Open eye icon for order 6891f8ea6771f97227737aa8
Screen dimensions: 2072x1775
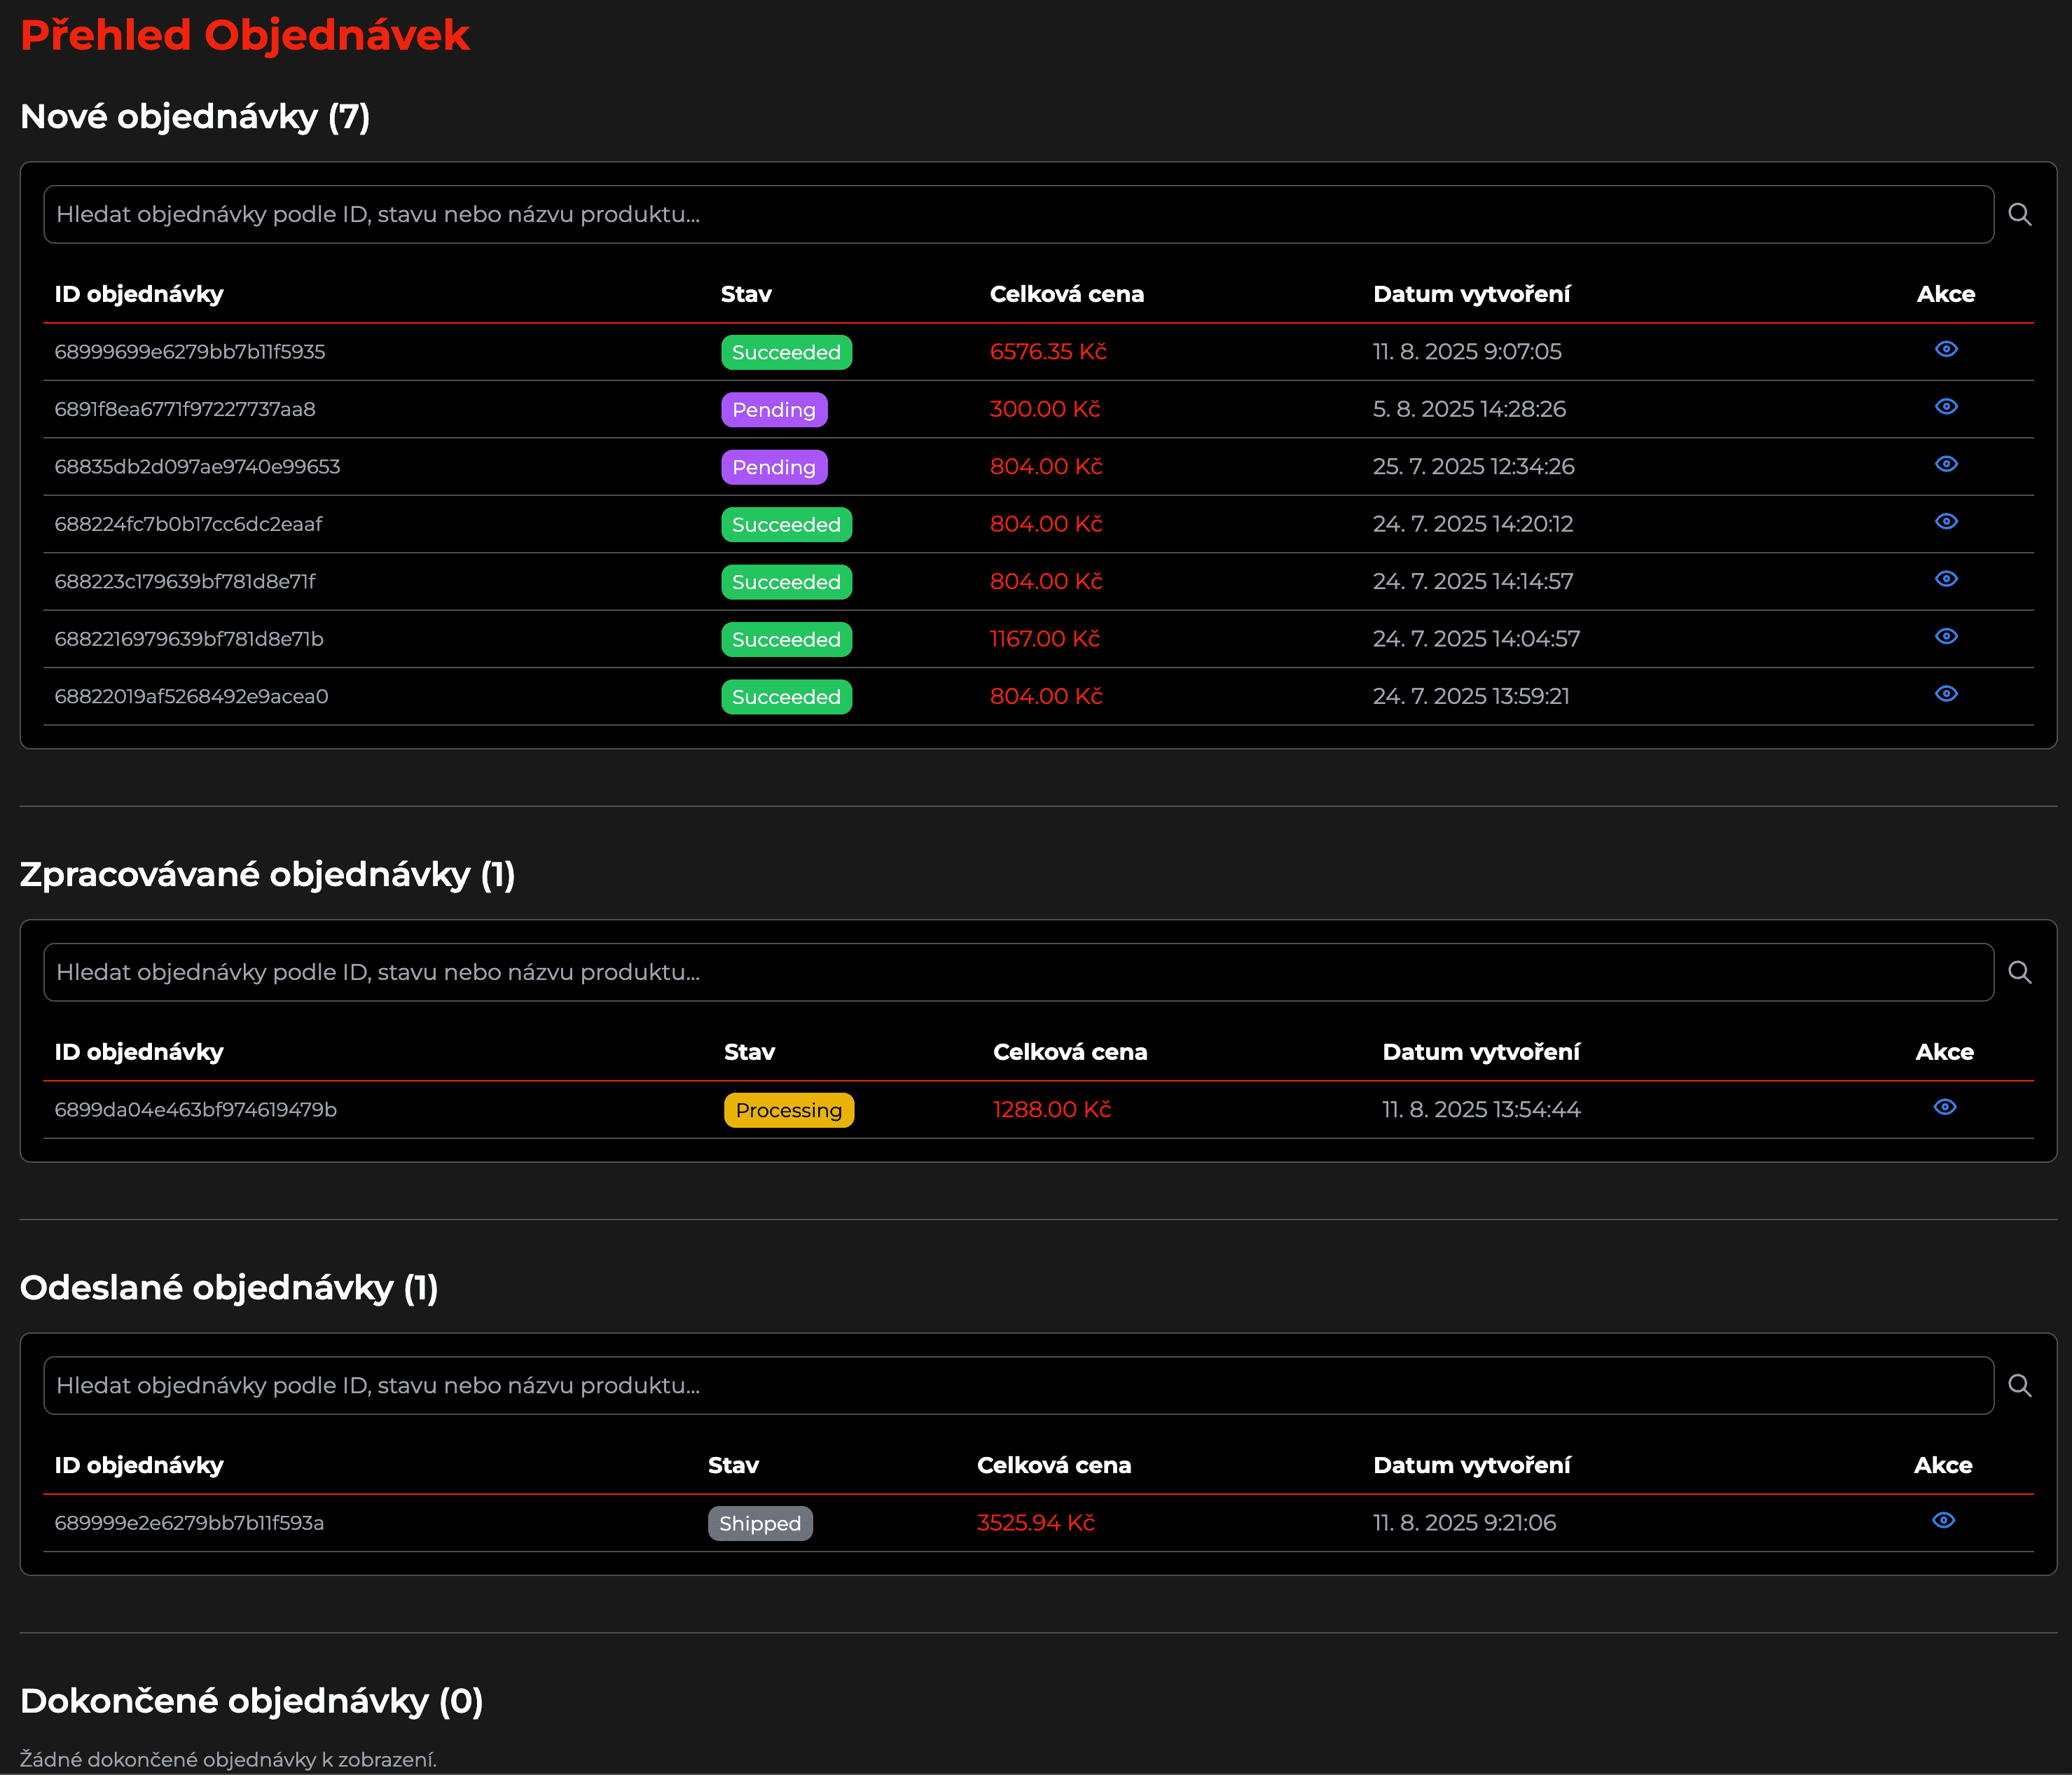(1945, 407)
